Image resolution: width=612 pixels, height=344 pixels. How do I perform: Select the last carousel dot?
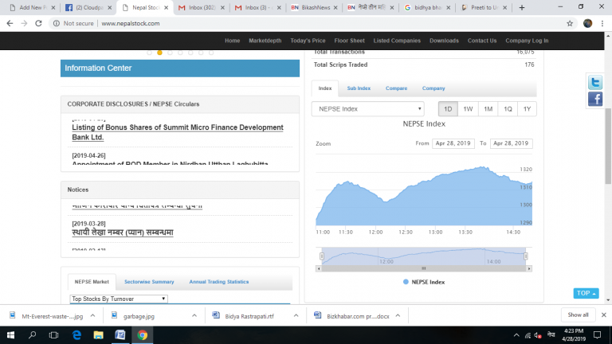211,53
